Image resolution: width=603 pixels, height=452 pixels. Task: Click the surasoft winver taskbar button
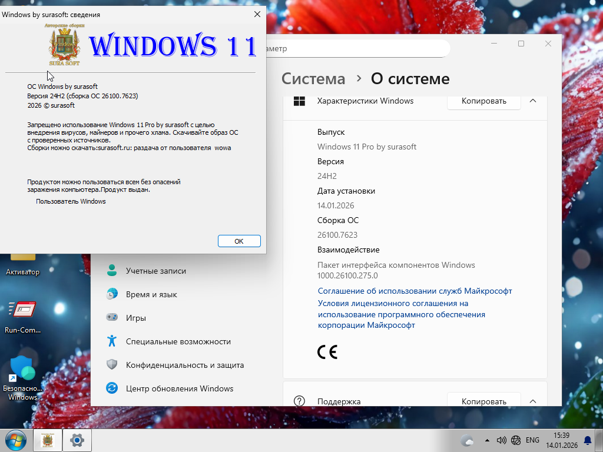point(48,440)
